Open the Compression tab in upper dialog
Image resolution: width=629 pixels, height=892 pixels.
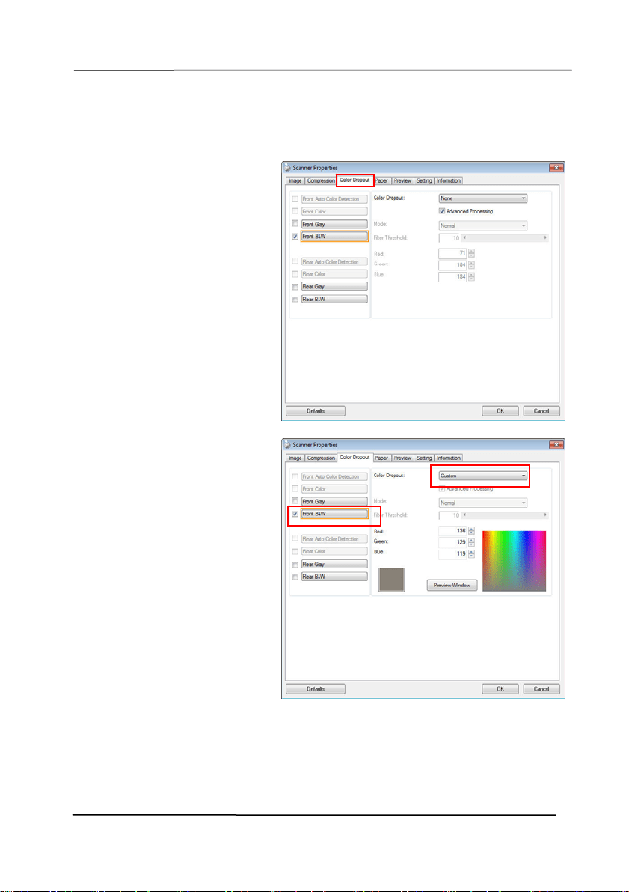(320, 181)
